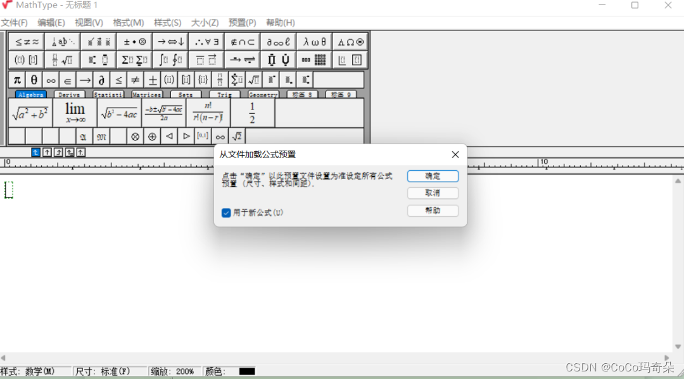Insert the theta symbol from the small bar
The image size is (684, 379).
[34, 80]
